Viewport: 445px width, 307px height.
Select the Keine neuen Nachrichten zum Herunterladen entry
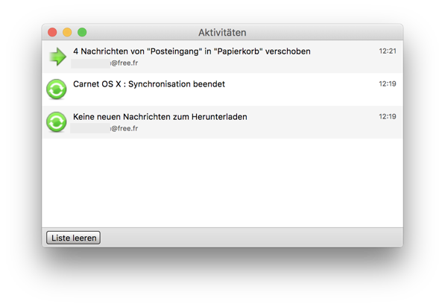pyautogui.click(x=222, y=122)
